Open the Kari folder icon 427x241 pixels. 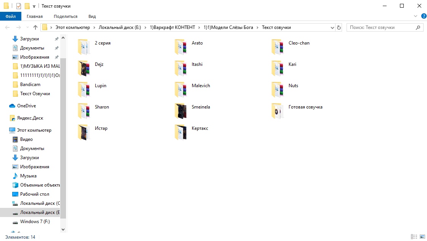coord(278,68)
